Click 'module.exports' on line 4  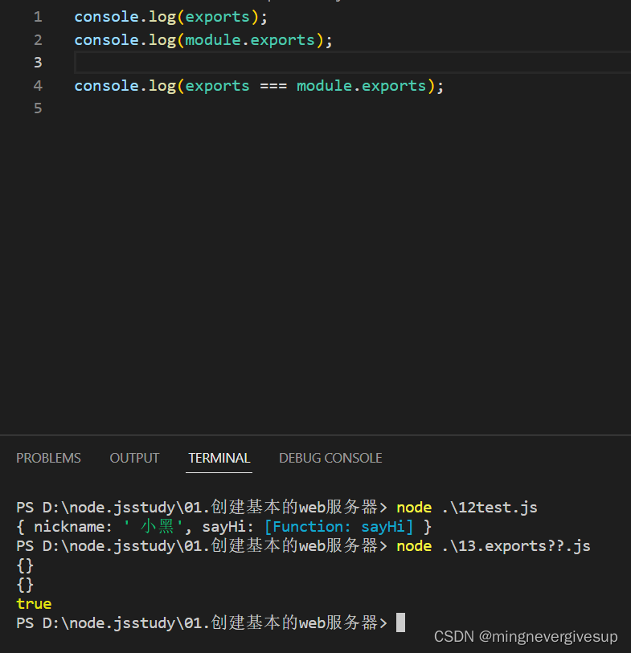coord(361,86)
